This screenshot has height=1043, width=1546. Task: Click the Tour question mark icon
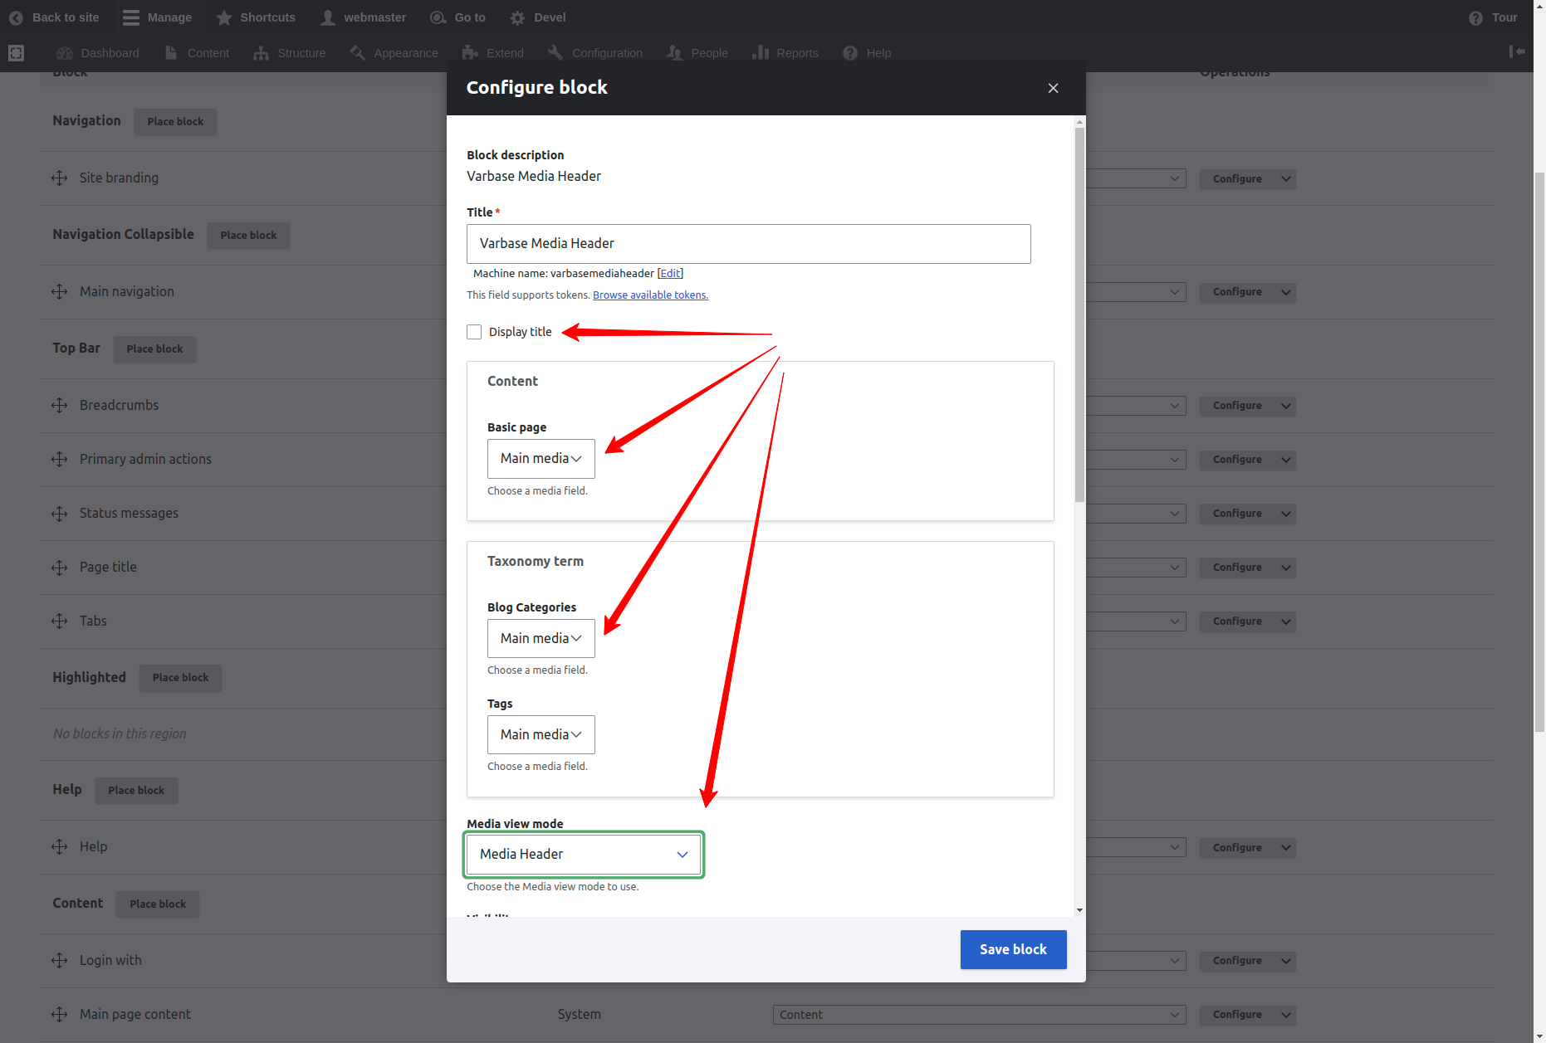(1475, 17)
